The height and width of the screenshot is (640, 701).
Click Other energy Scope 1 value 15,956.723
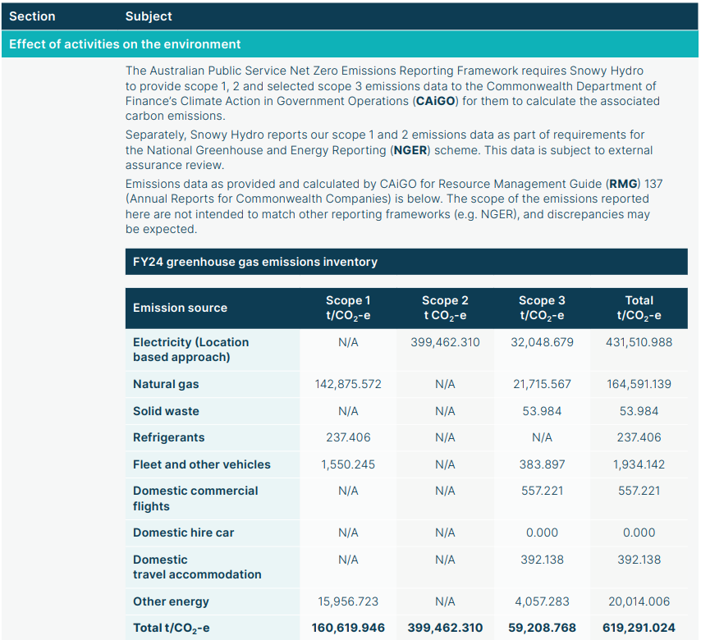click(x=348, y=602)
